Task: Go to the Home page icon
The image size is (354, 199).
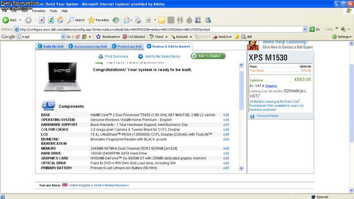Action: pyautogui.click(x=60, y=20)
